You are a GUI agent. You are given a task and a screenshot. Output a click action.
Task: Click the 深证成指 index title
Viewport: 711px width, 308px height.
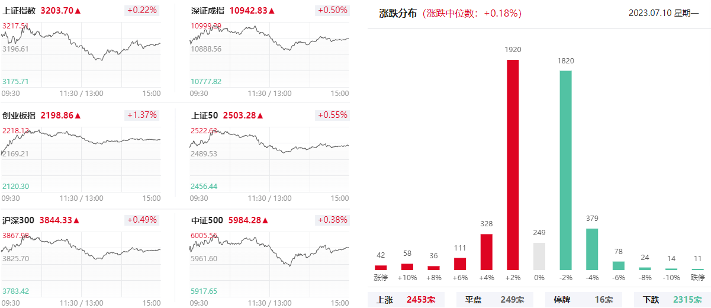(207, 11)
